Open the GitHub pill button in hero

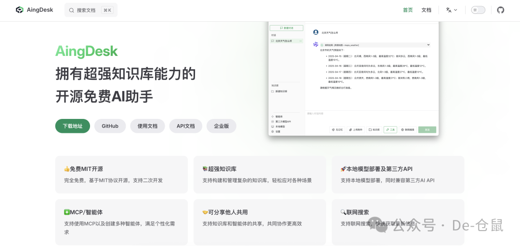[x=110, y=126]
